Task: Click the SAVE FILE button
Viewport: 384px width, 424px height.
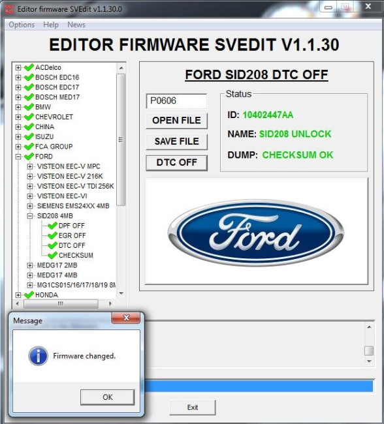Action: (176, 142)
